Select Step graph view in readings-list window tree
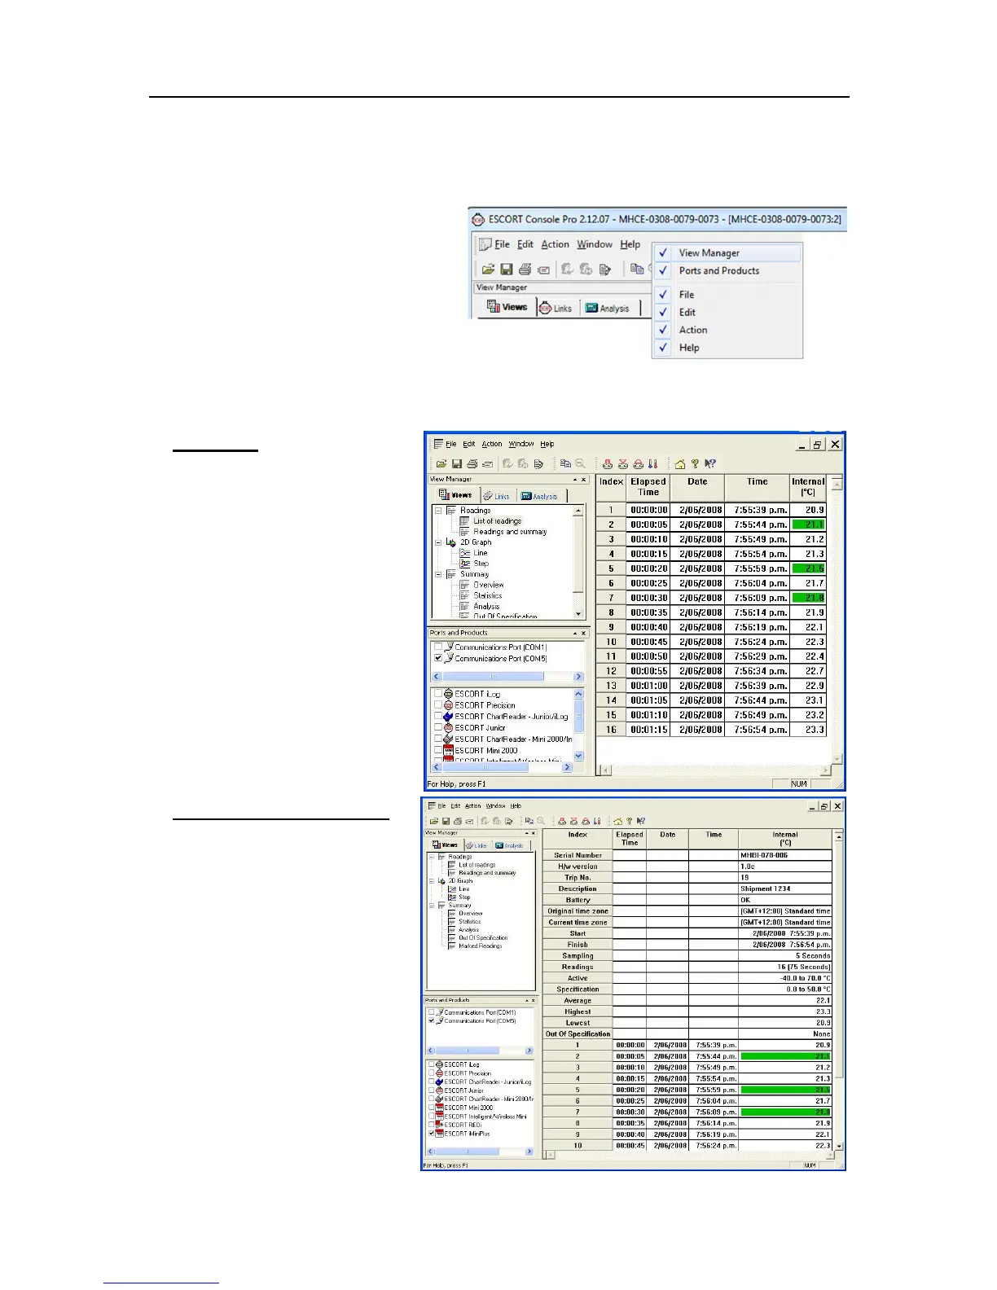The width and height of the screenshot is (997, 1290). pyautogui.click(x=481, y=564)
